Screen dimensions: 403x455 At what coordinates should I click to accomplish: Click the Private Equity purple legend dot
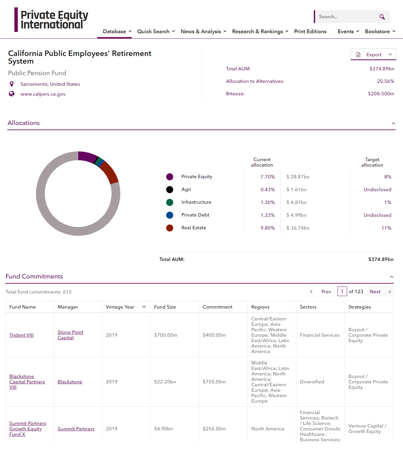[170, 177]
